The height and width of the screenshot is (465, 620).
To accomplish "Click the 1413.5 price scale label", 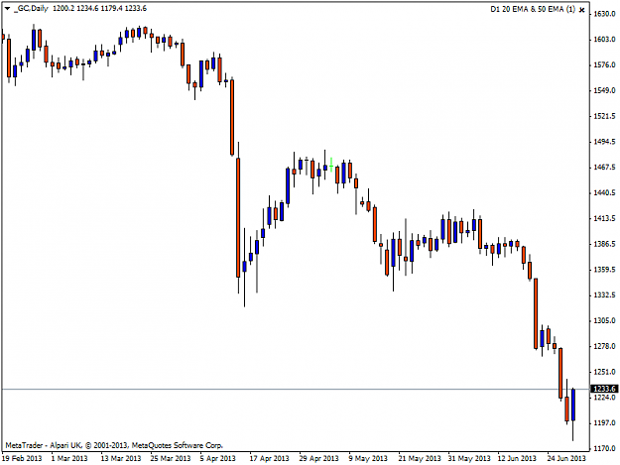I will click(604, 218).
